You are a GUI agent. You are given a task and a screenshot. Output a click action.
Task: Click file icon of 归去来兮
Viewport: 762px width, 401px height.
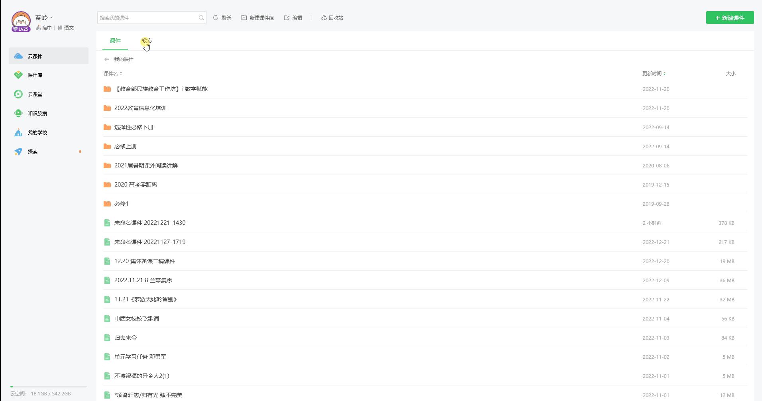(x=107, y=338)
